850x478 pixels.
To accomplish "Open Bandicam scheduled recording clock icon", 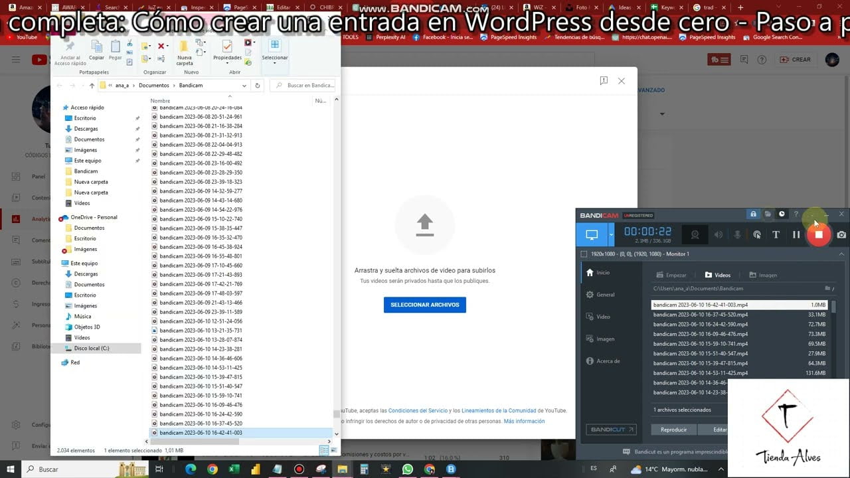I will pos(782,214).
